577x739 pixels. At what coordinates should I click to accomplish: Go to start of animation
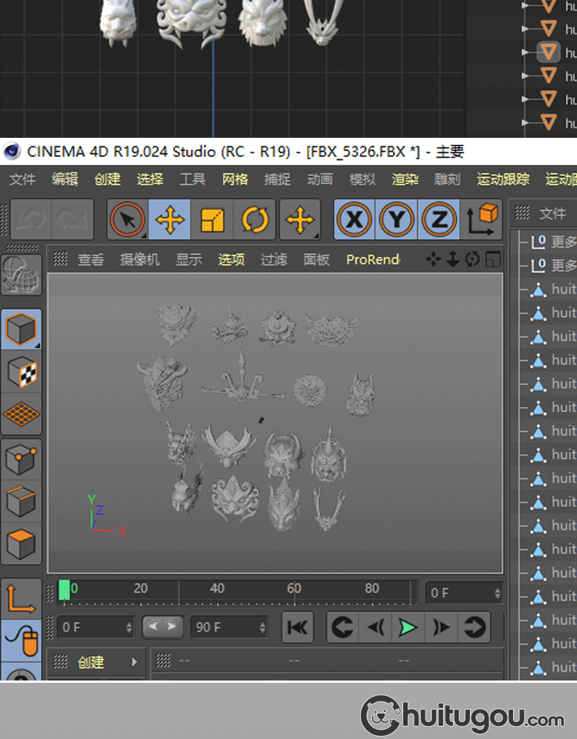coord(297,627)
